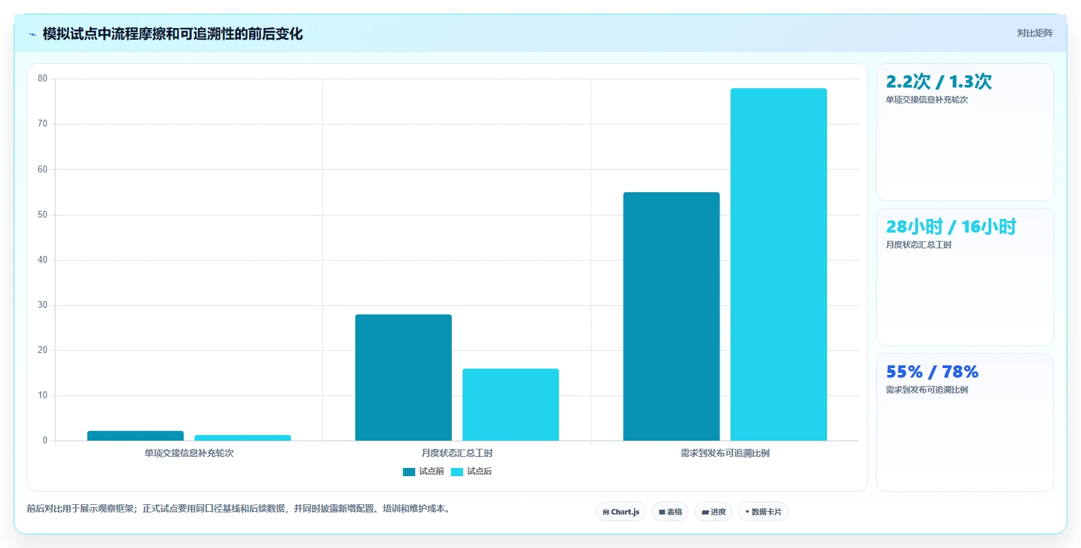Screen dimensions: 1081x548
Task: Click the 单项交接信息补充轮次 x-axis label
Action: [189, 453]
